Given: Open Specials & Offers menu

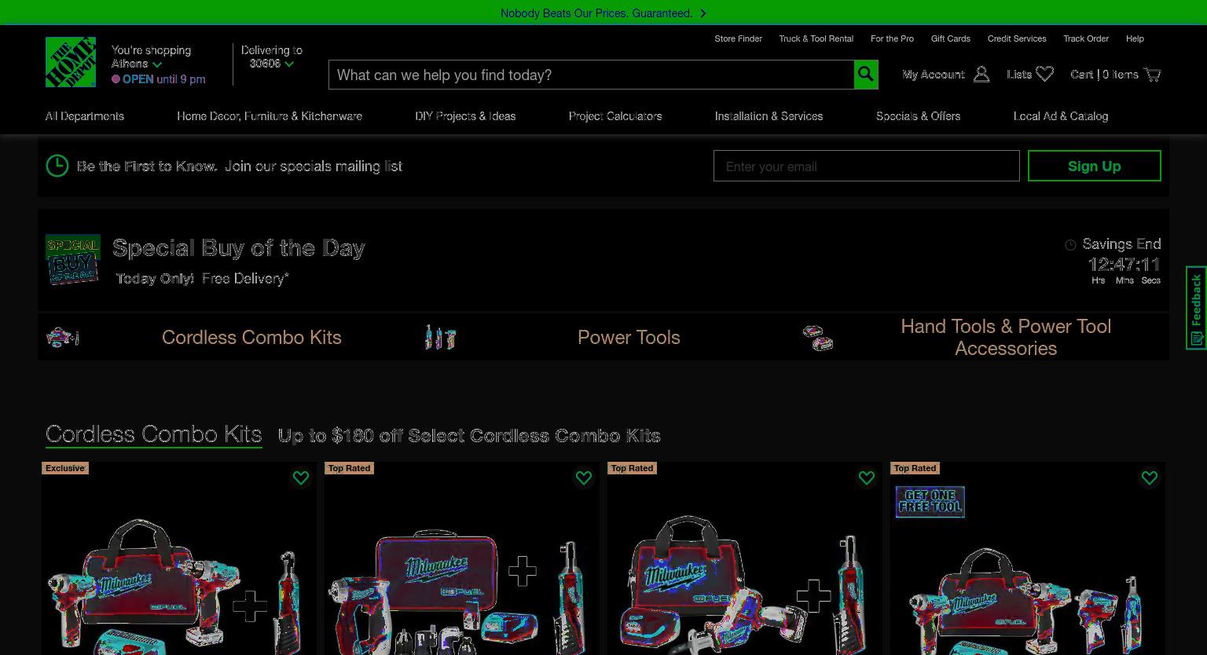Looking at the screenshot, I should (x=918, y=116).
